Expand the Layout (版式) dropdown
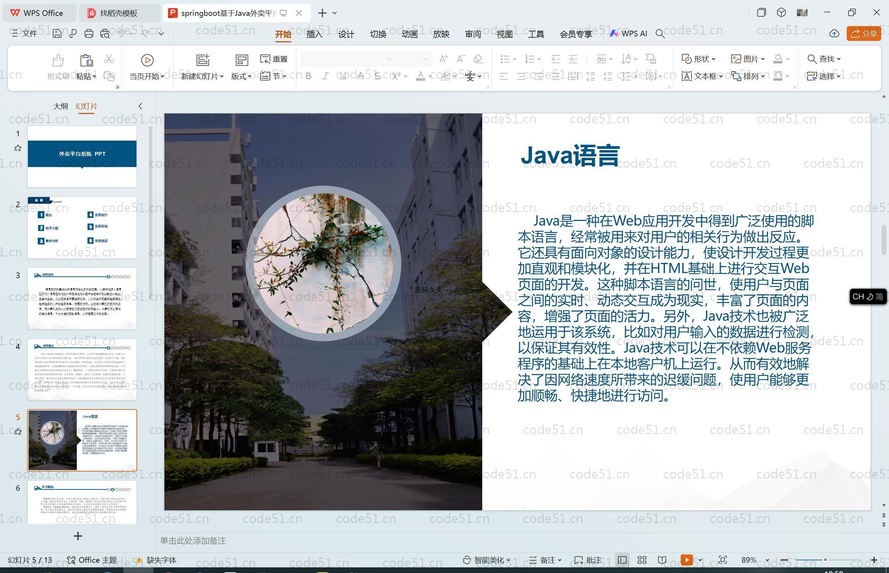Image resolution: width=889 pixels, height=573 pixels. (x=250, y=76)
